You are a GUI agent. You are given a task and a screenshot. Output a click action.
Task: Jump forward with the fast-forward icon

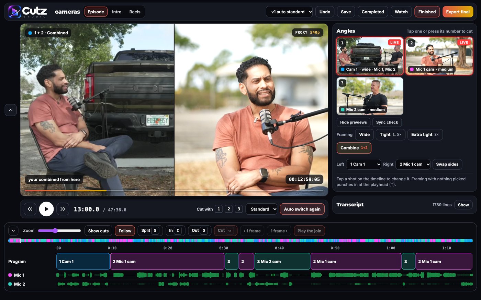(x=63, y=209)
